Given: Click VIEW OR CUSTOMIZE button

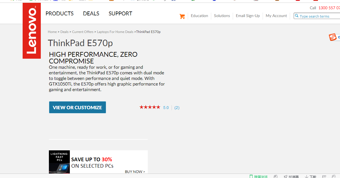Looking at the screenshot, I should pyautogui.click(x=77, y=107).
